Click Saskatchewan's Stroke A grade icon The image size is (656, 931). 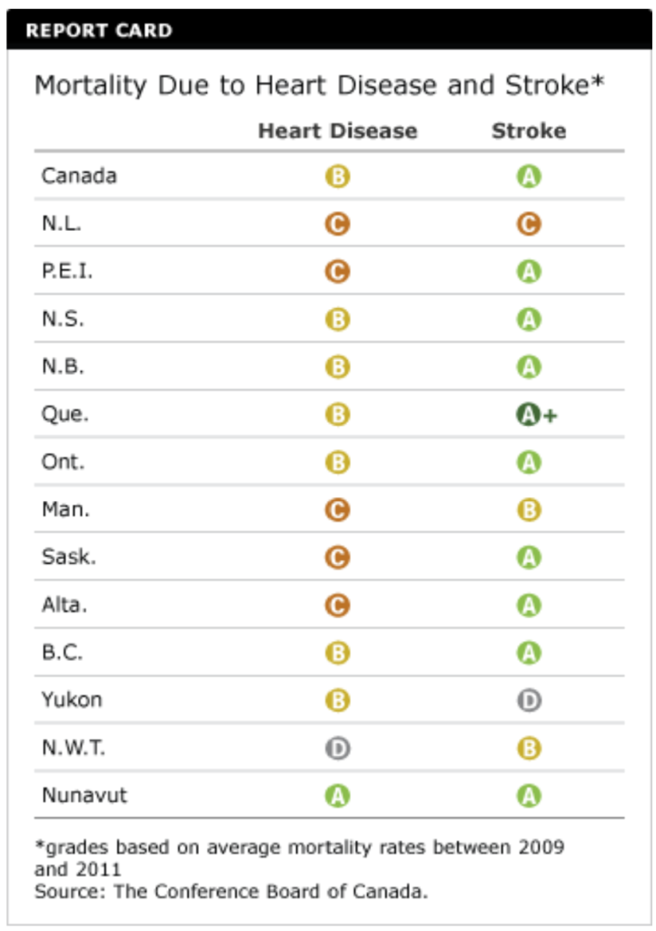pyautogui.click(x=529, y=558)
